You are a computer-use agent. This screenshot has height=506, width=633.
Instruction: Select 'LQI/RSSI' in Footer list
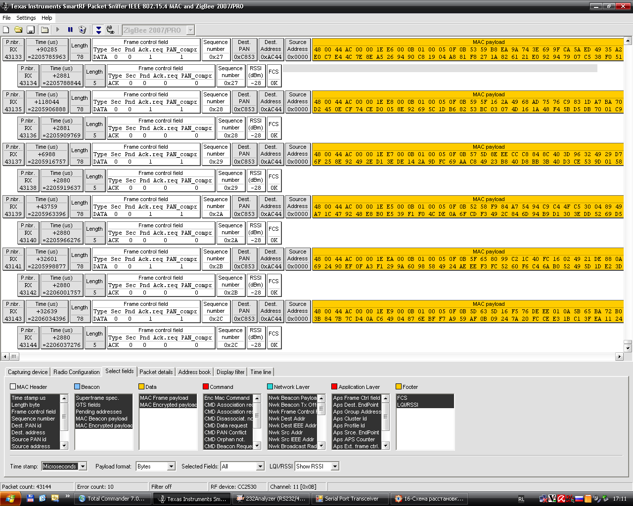425,405
